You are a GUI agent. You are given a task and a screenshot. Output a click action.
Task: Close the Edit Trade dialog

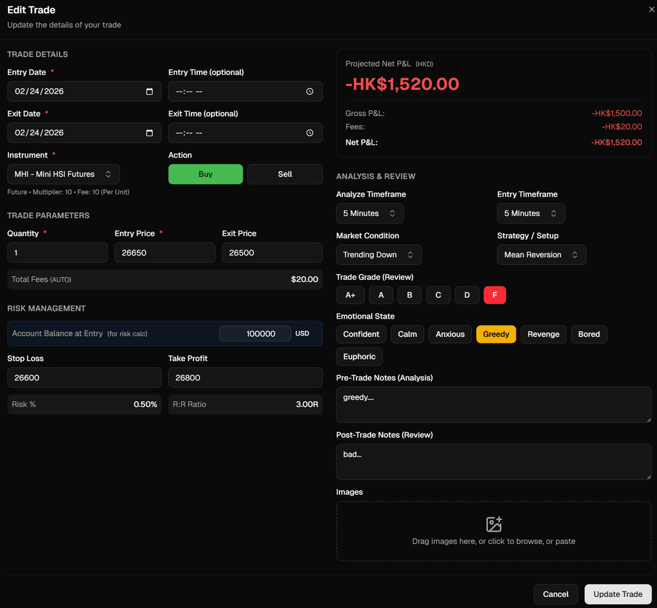[x=652, y=9]
